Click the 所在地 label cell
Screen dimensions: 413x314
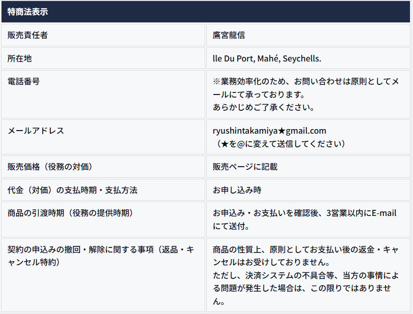(20, 58)
